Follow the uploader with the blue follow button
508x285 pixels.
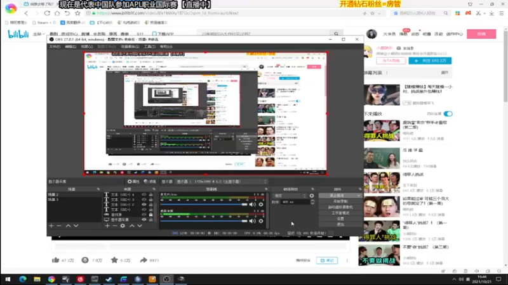[x=430, y=61]
